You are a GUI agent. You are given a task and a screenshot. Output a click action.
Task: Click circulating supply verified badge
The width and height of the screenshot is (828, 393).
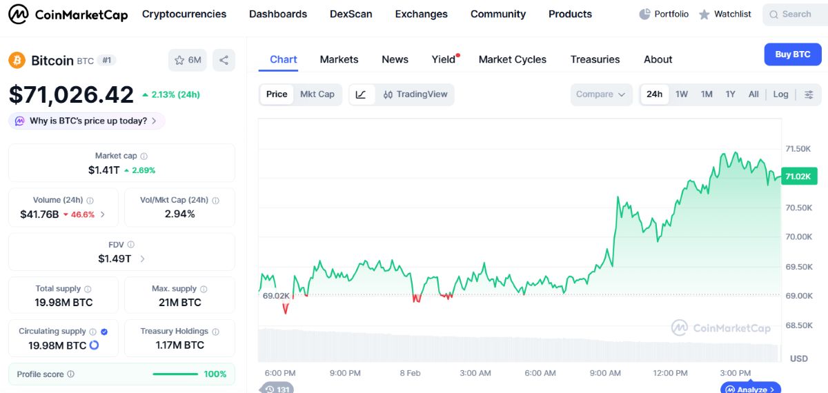click(104, 332)
